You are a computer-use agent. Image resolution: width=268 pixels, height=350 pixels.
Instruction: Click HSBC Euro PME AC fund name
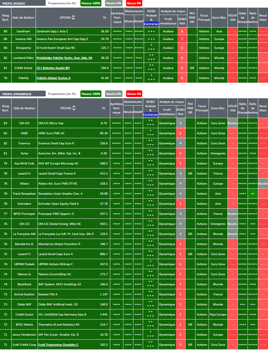point(51,133)
